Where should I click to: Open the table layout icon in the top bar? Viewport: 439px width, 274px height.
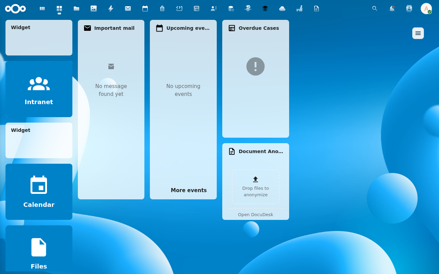(197, 9)
